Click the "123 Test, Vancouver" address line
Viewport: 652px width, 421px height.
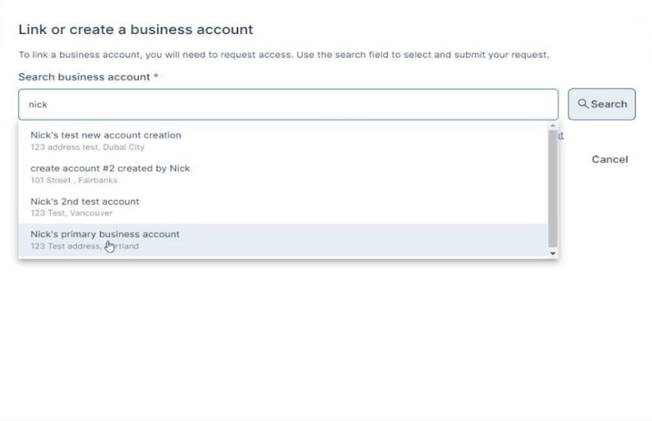point(72,214)
